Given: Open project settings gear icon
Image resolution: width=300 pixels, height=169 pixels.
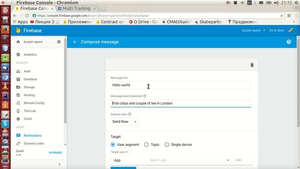Looking at the screenshot, I should pyautogui.click(x=59, y=42).
